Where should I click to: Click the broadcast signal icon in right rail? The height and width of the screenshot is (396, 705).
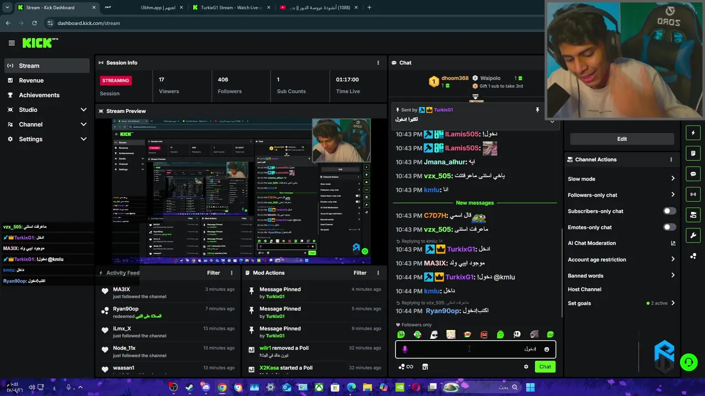click(693, 194)
